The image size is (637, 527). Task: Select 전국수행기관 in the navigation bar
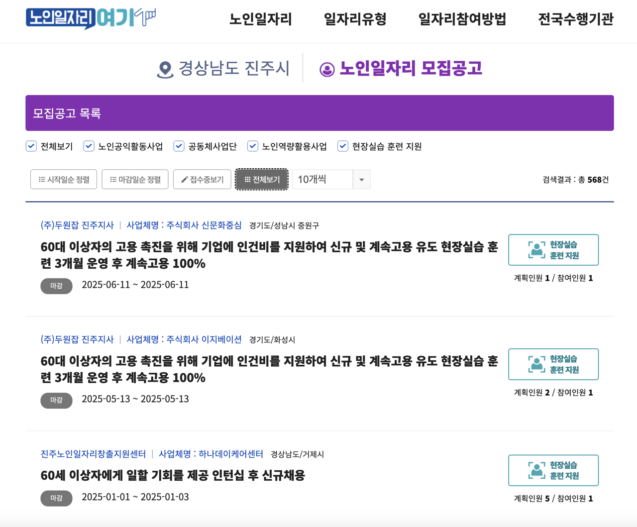(575, 18)
